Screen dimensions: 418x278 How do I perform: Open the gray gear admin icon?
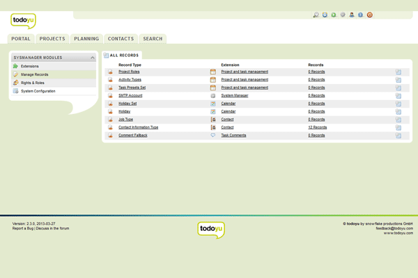click(343, 15)
